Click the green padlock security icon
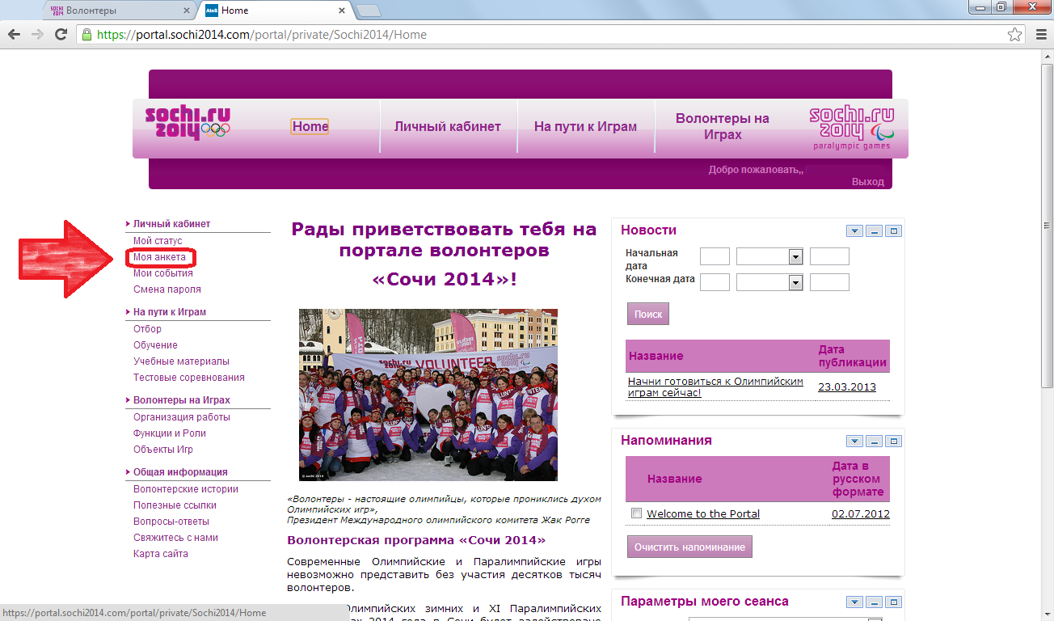 86,34
